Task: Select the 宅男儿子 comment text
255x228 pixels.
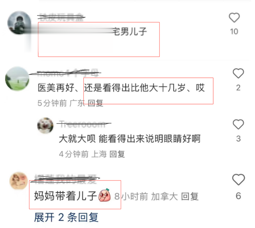Action: 129,31
